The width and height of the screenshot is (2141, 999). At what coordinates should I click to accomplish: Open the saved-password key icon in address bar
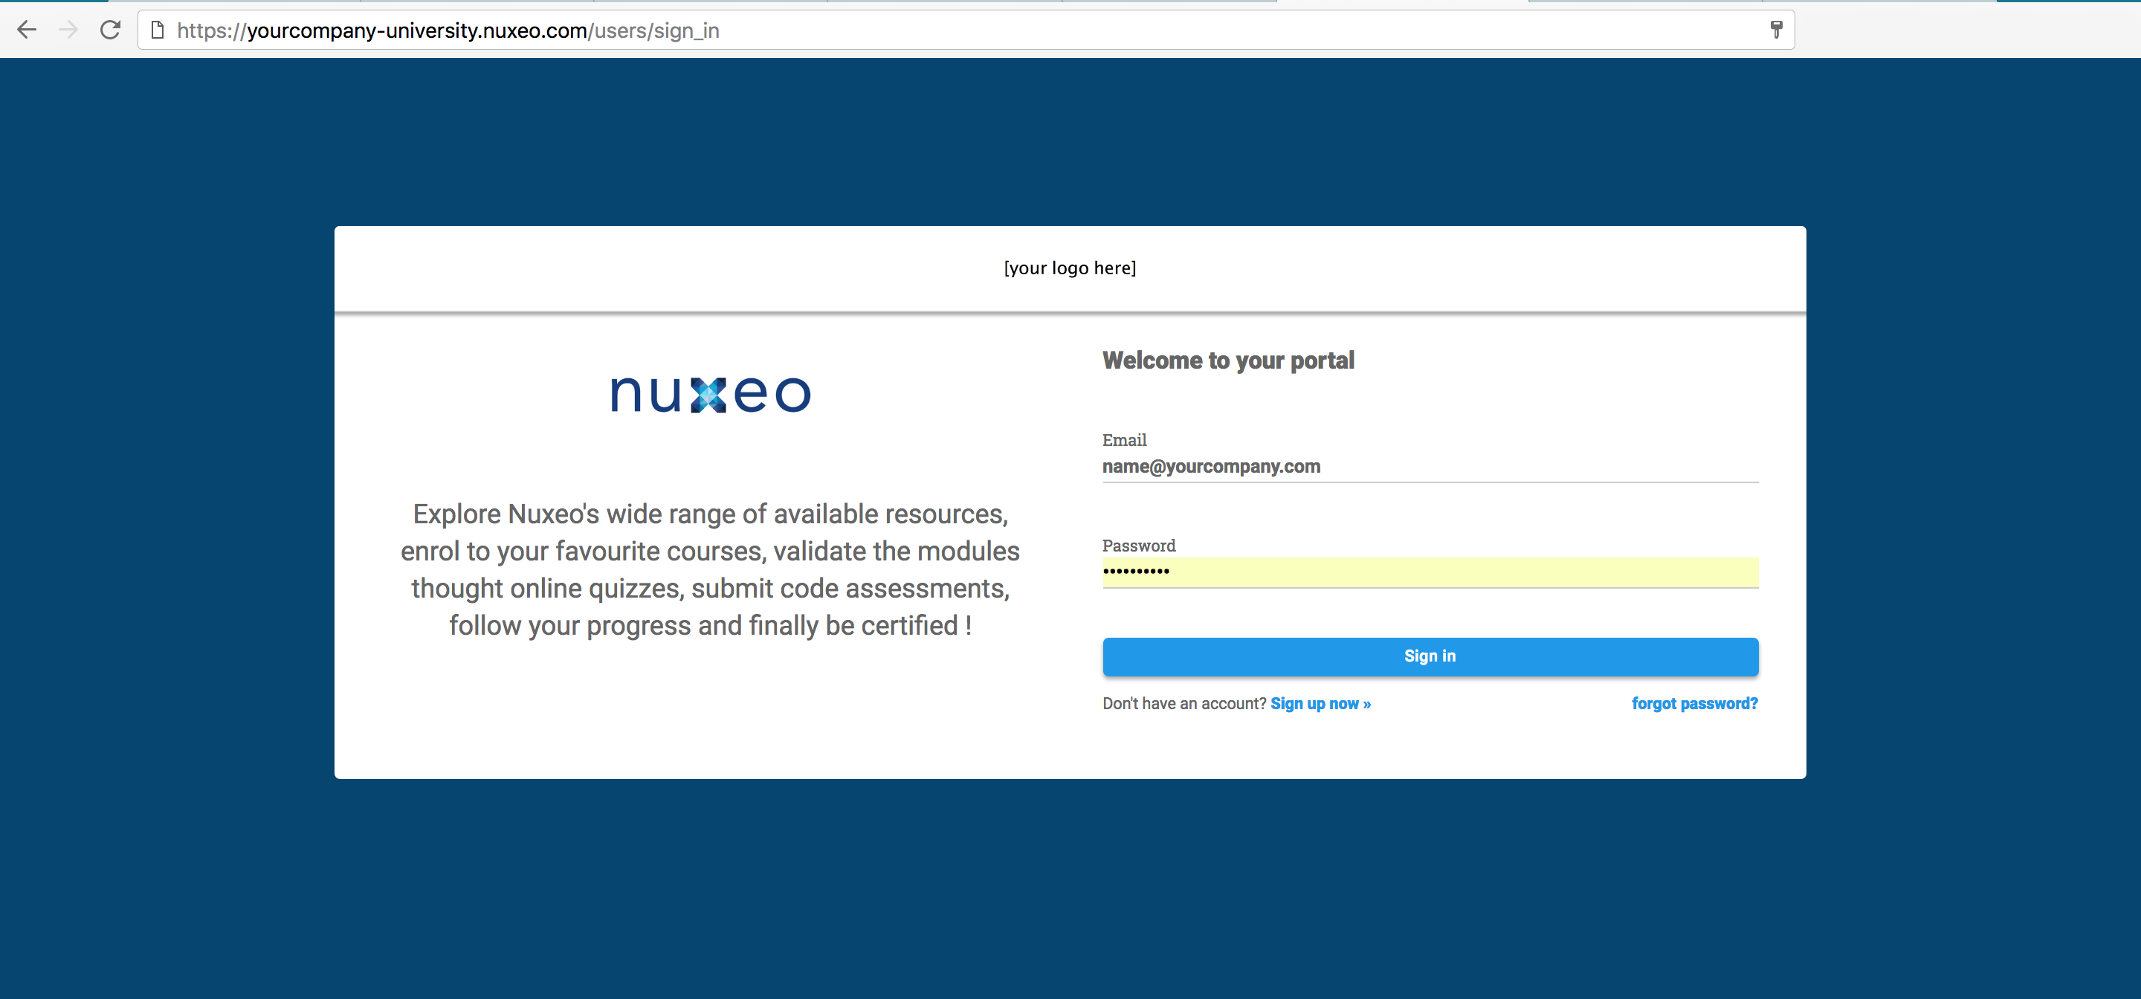(1776, 30)
